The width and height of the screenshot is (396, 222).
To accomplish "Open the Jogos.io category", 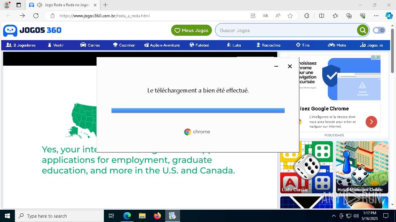I will [371, 45].
